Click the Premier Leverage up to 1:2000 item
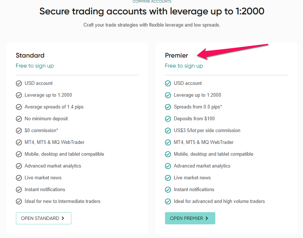303x238 pixels. tap(197, 95)
